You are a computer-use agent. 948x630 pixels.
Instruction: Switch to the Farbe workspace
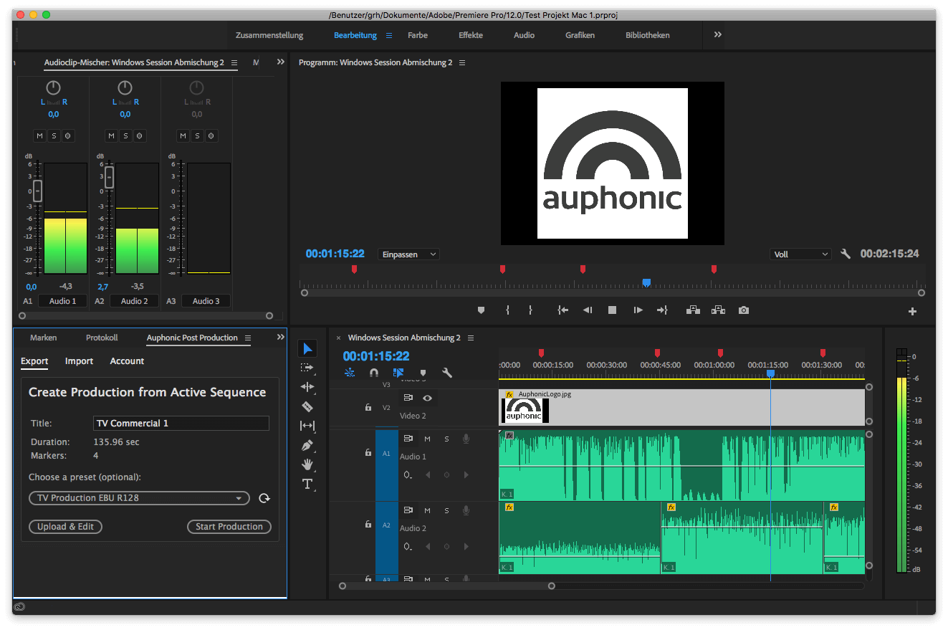point(417,34)
